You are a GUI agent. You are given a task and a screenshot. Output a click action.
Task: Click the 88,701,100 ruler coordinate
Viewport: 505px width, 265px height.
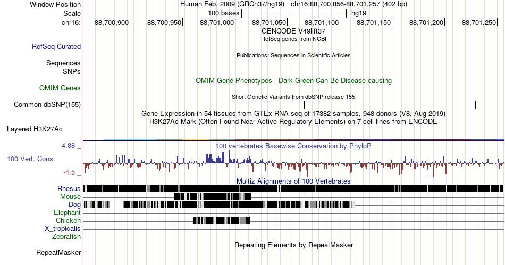coord(322,22)
